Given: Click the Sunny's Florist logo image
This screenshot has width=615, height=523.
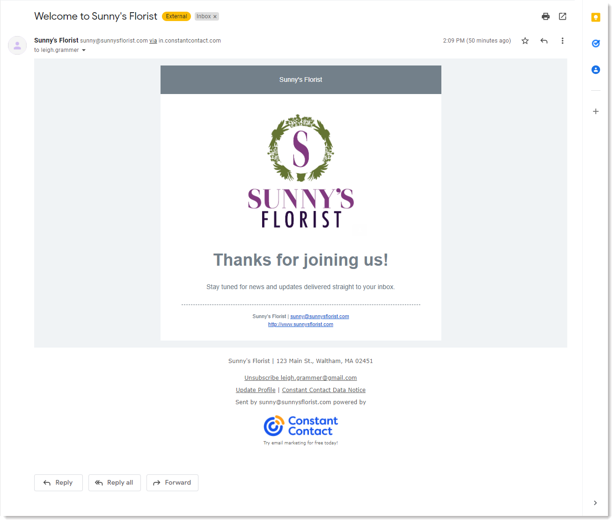Looking at the screenshot, I should pyautogui.click(x=301, y=172).
